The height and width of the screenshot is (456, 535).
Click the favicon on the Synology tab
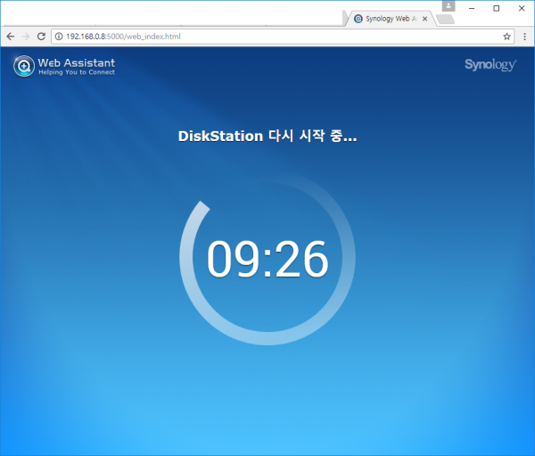pos(358,18)
